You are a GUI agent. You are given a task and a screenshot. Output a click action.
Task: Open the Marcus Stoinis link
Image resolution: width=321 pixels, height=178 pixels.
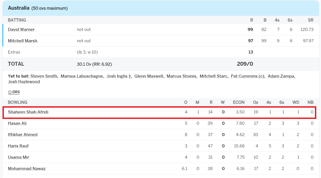(x=182, y=76)
